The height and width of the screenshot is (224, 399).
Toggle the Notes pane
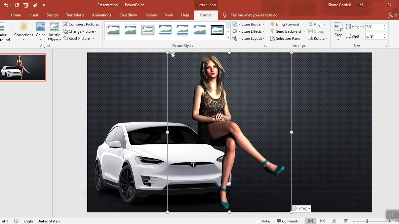click(x=263, y=221)
